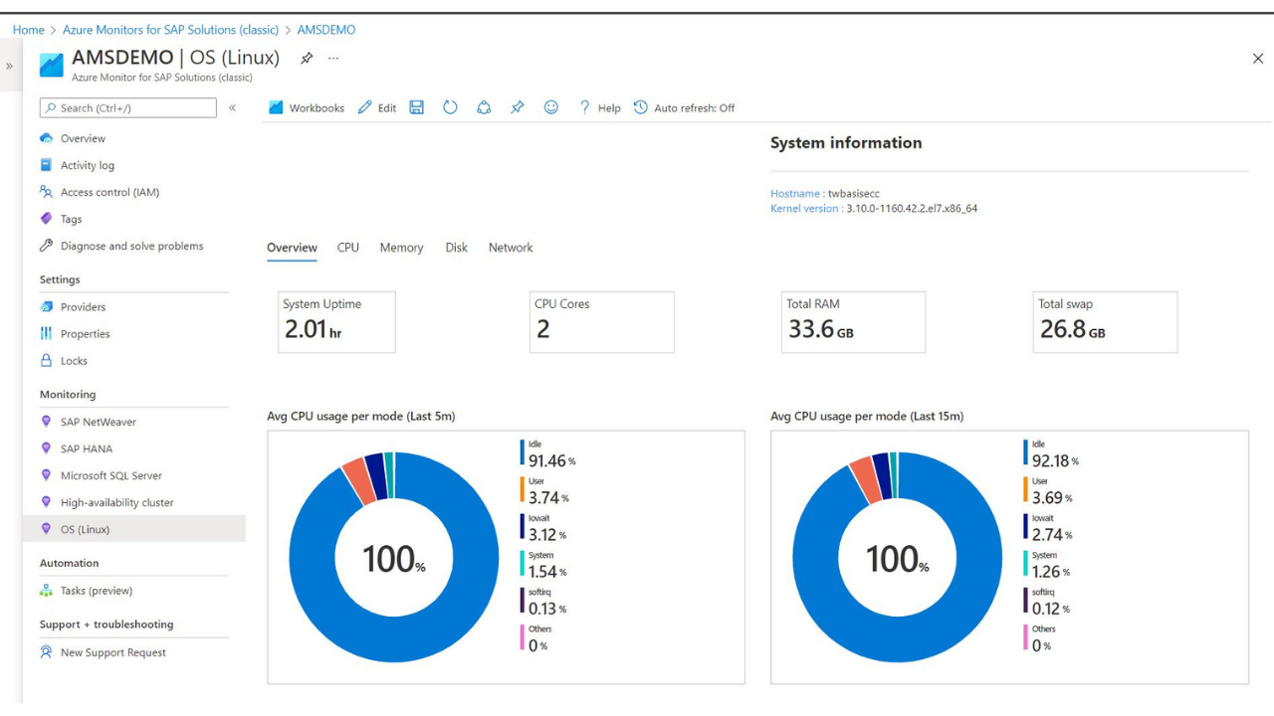Screen dimensions: 1274x716
Task: Click the Providers icon under Settings
Action: (46, 307)
